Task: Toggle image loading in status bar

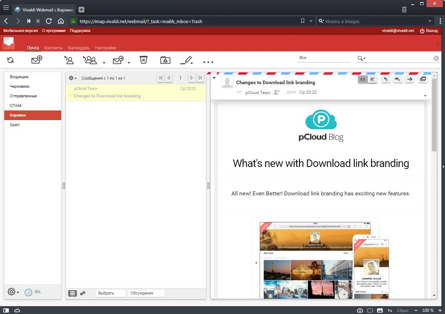Action: pos(380,310)
